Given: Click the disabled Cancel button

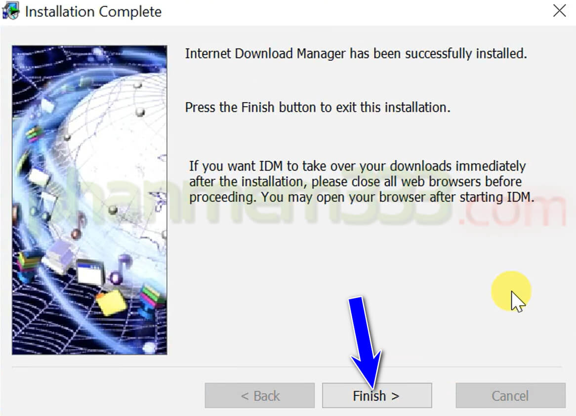Looking at the screenshot, I should point(510,395).
